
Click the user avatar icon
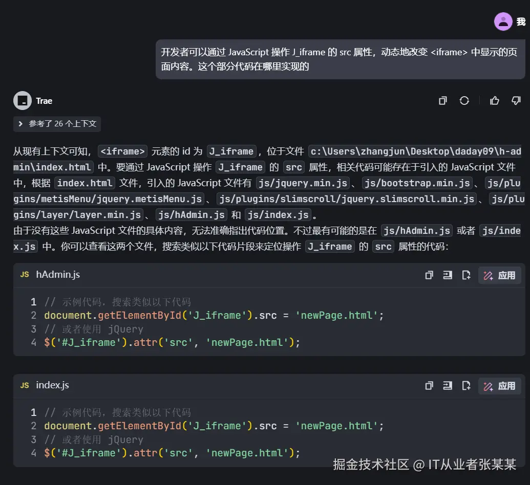click(x=503, y=21)
